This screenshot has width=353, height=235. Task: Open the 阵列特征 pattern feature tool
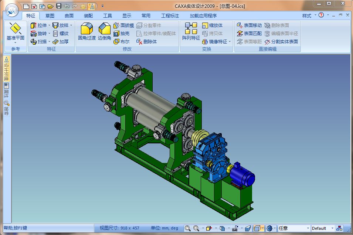[191, 31]
